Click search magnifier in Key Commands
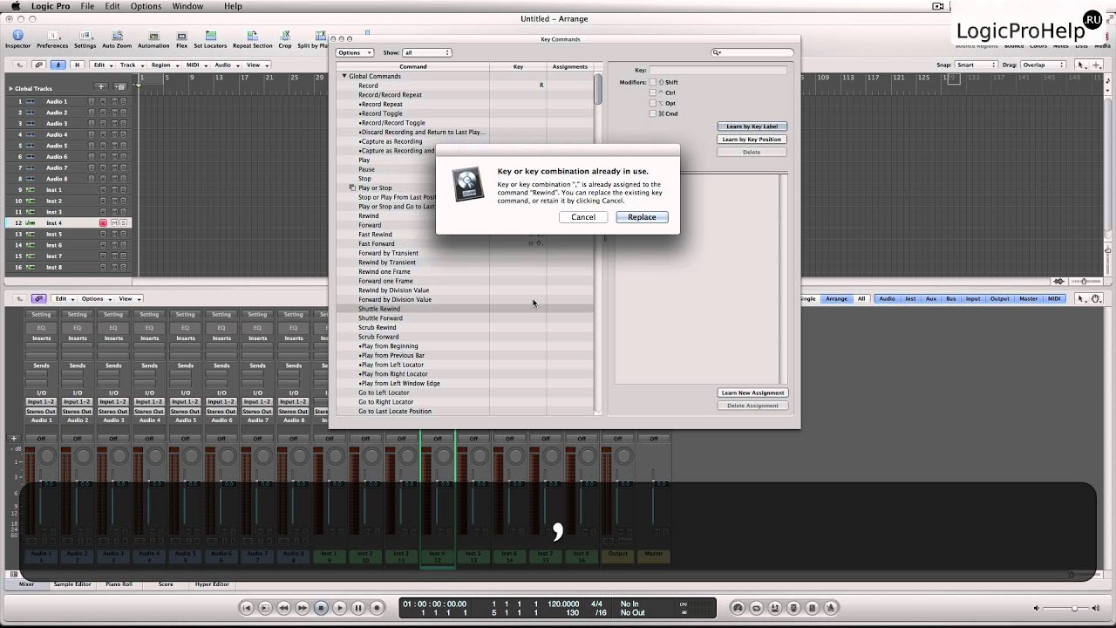The width and height of the screenshot is (1116, 628). (x=718, y=52)
